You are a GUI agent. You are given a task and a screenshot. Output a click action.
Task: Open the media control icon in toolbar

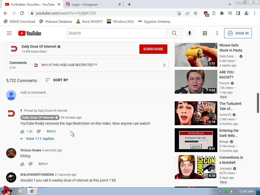[x=230, y=13]
